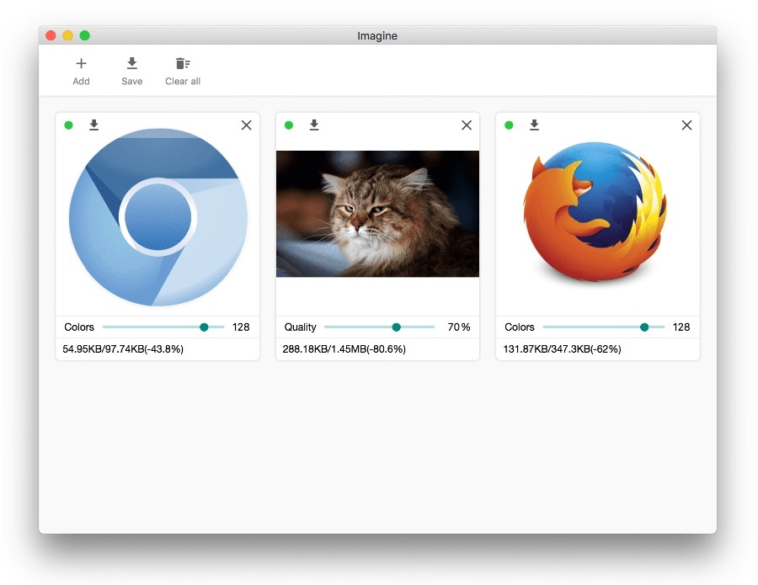Viewport: 758px width, 585px height.
Task: Select the Chromium logo thumbnail
Action: [x=157, y=217]
